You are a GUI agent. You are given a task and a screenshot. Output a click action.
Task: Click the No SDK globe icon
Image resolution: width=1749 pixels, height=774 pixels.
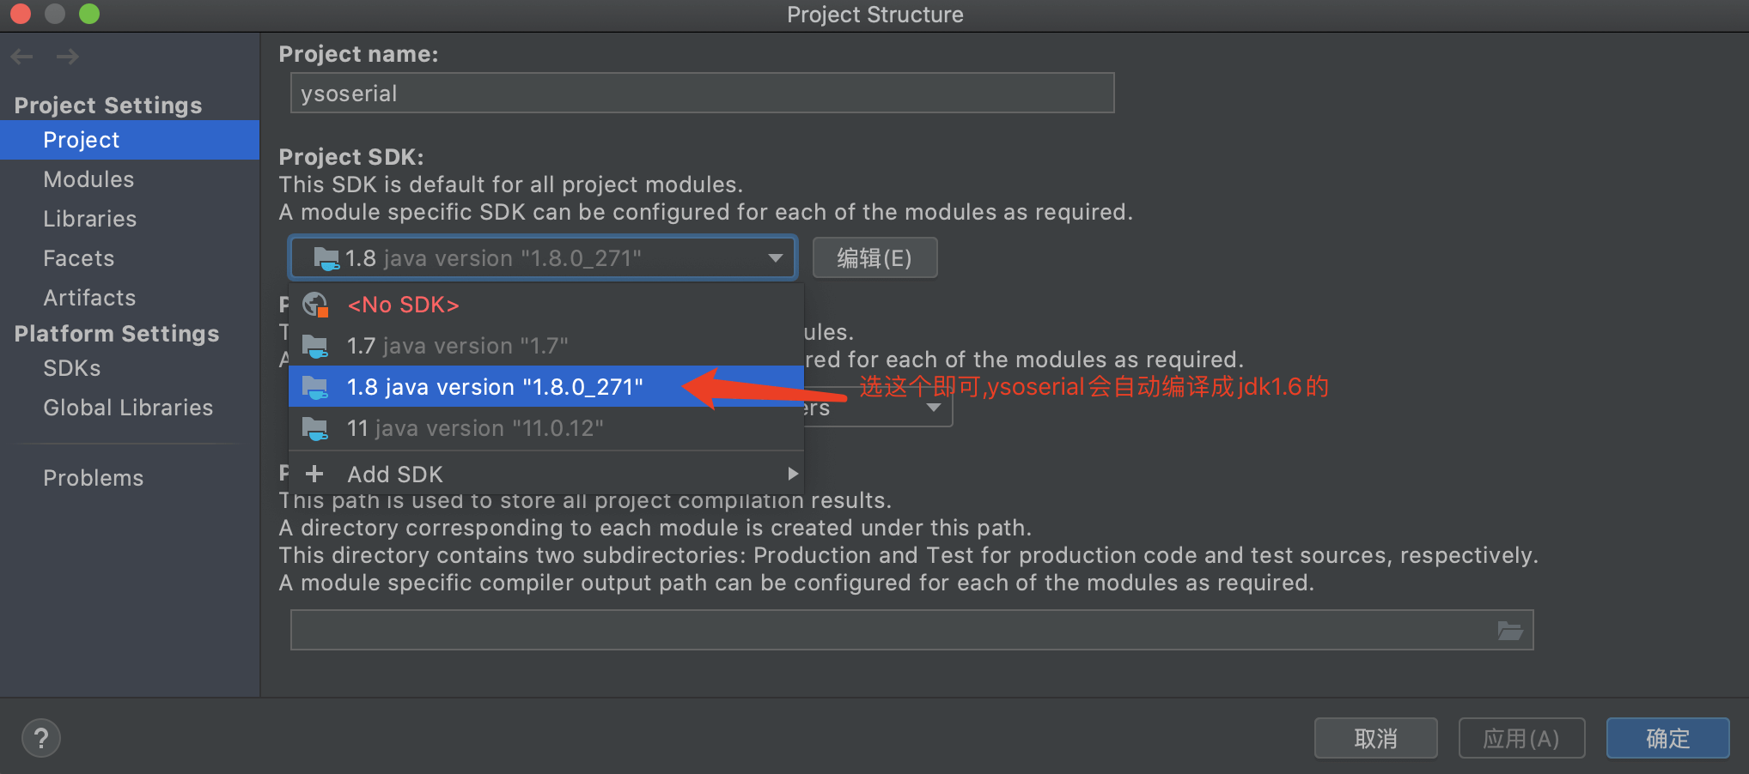click(315, 305)
